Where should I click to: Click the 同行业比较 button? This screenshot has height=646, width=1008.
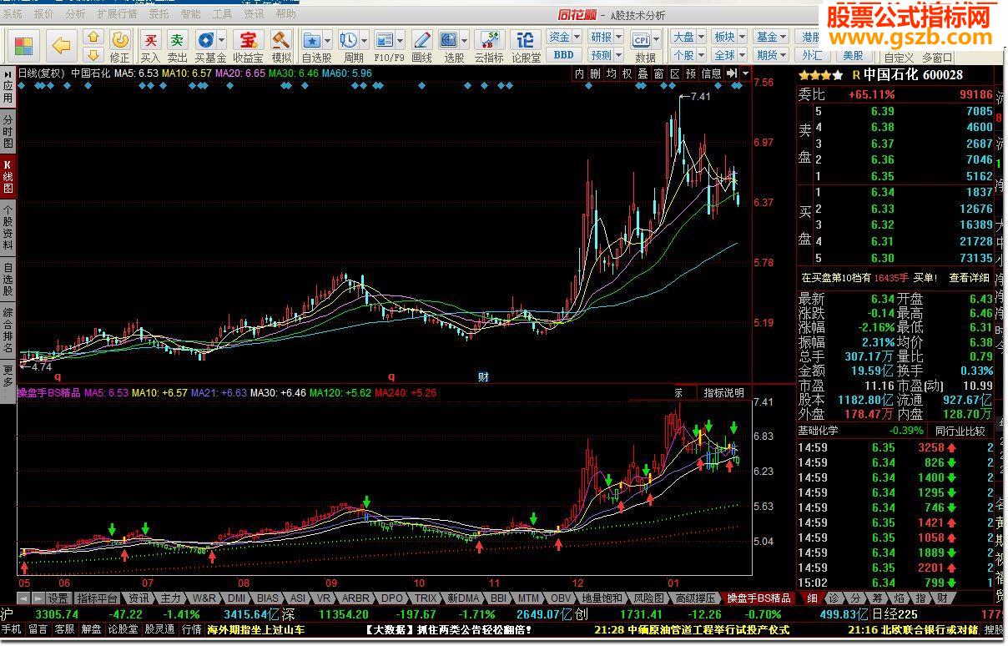(x=959, y=431)
